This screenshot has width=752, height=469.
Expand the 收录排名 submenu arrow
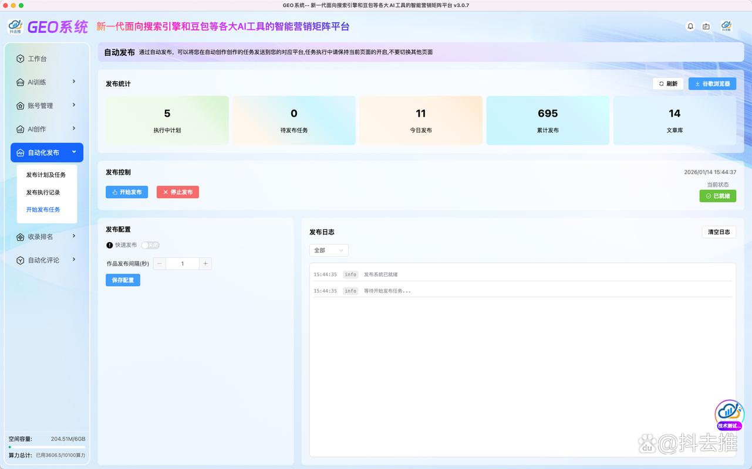[74, 236]
